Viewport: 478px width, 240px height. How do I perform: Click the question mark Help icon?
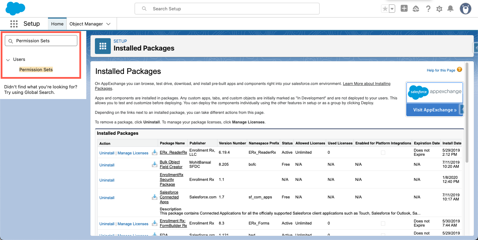coord(428,9)
